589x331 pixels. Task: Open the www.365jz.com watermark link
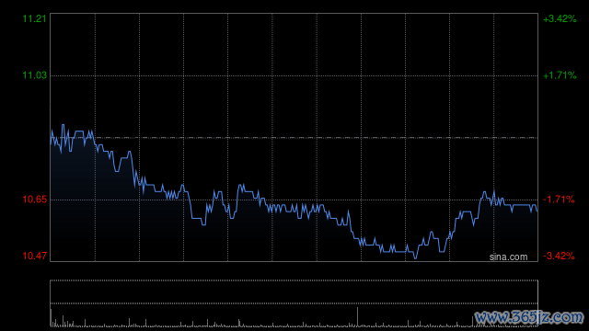[529, 317]
